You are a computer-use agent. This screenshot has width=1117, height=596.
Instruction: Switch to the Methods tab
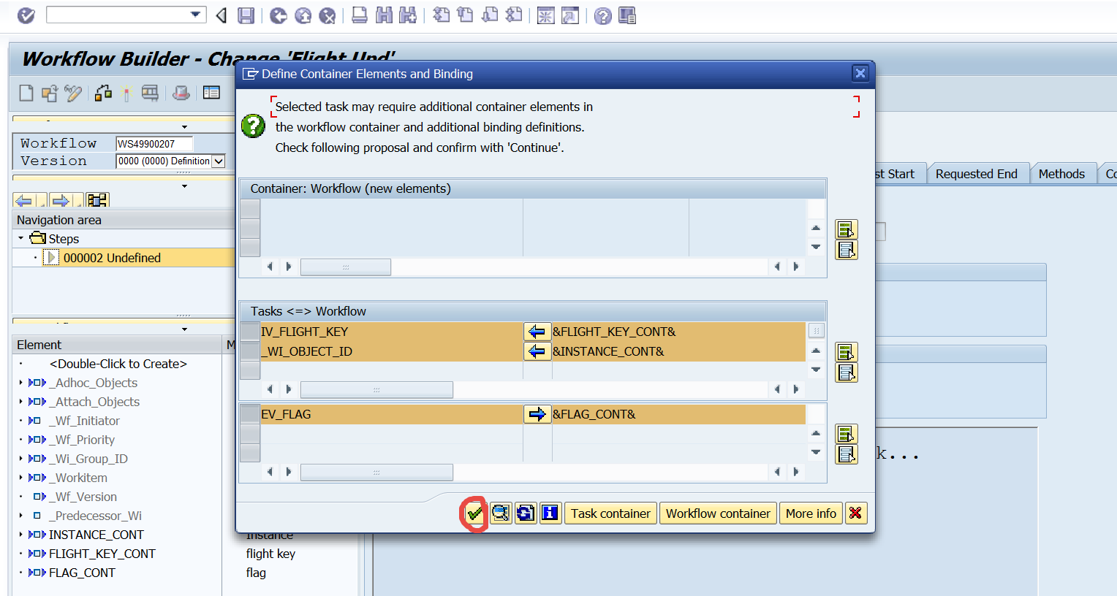1062,173
